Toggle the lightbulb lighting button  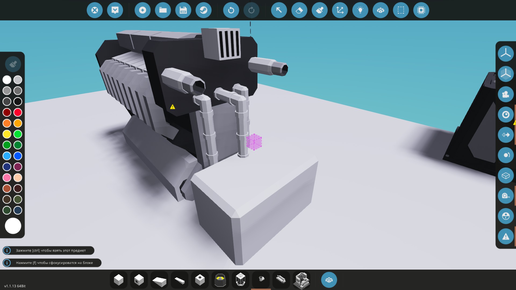[360, 10]
